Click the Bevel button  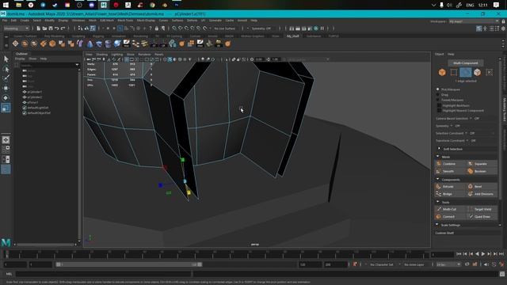pyautogui.click(x=482, y=187)
